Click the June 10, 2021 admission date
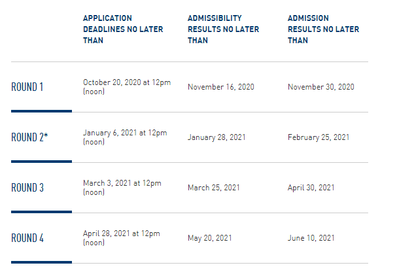397x276 pixels. (311, 238)
